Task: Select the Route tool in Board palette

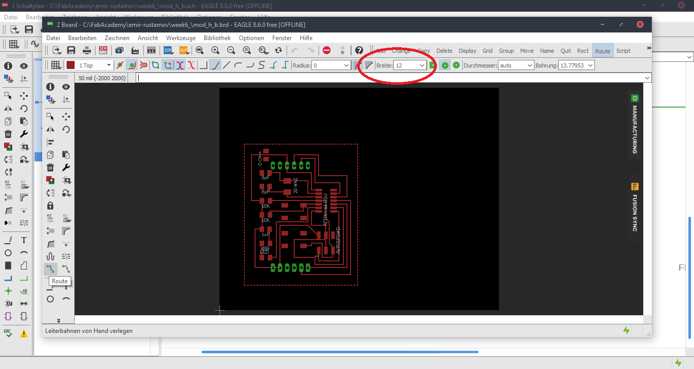Action: point(50,269)
